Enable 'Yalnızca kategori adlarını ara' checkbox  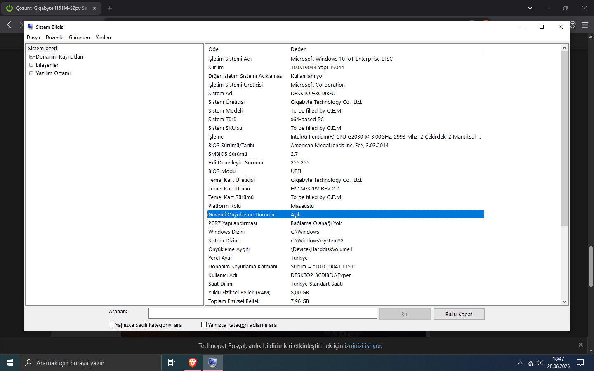pos(204,325)
